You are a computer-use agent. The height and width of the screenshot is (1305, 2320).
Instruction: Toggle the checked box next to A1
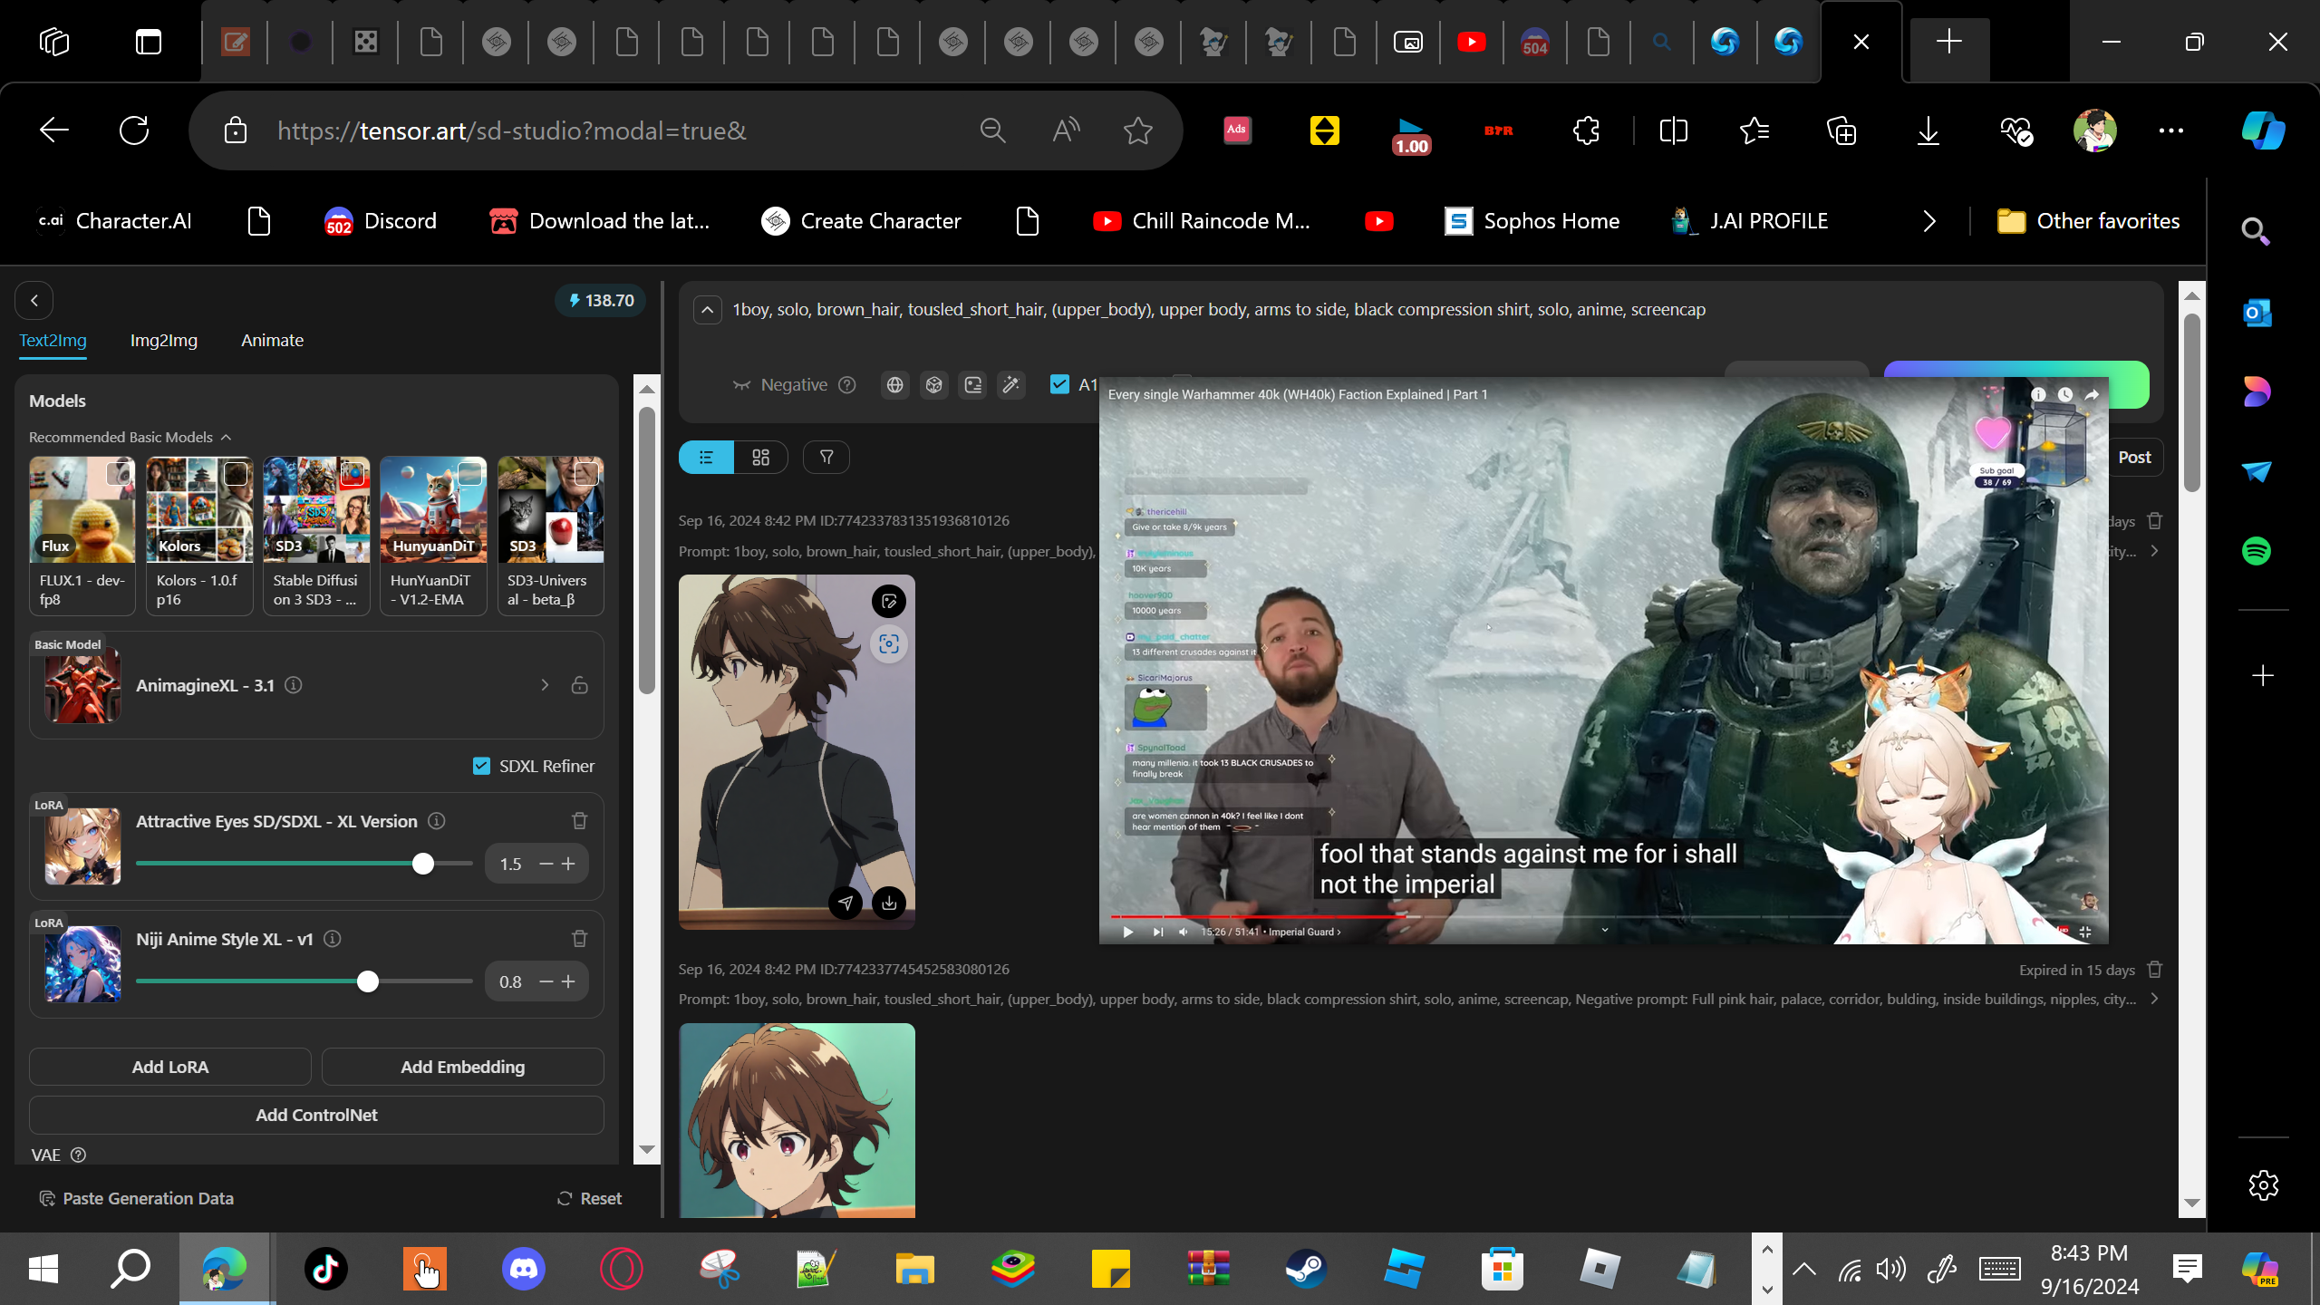point(1059,384)
